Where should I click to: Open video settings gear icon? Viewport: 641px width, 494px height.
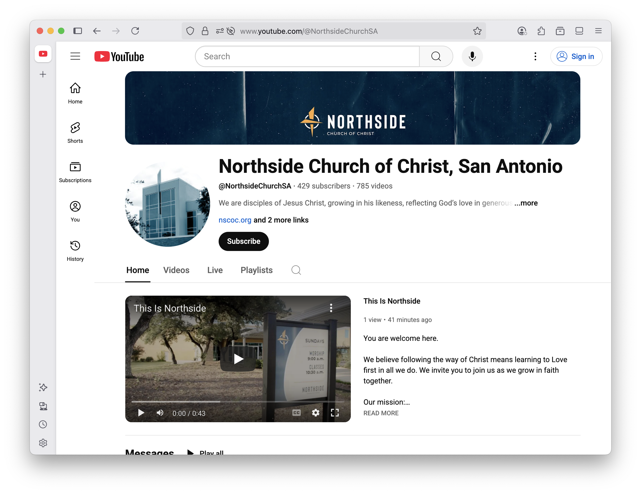tap(315, 413)
